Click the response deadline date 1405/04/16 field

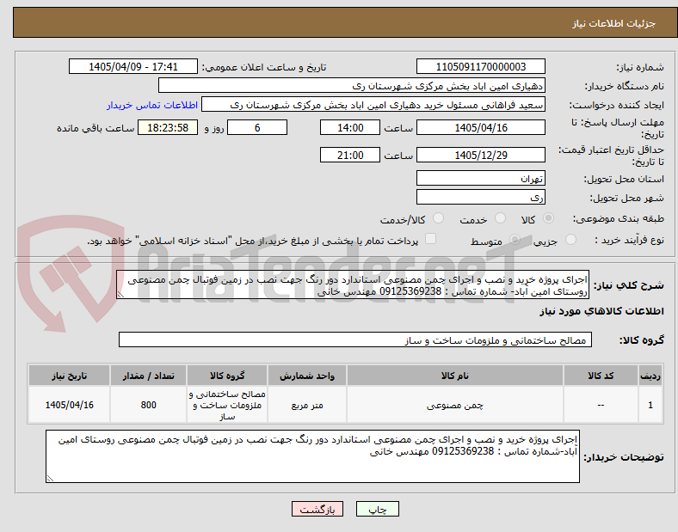pyautogui.click(x=481, y=128)
